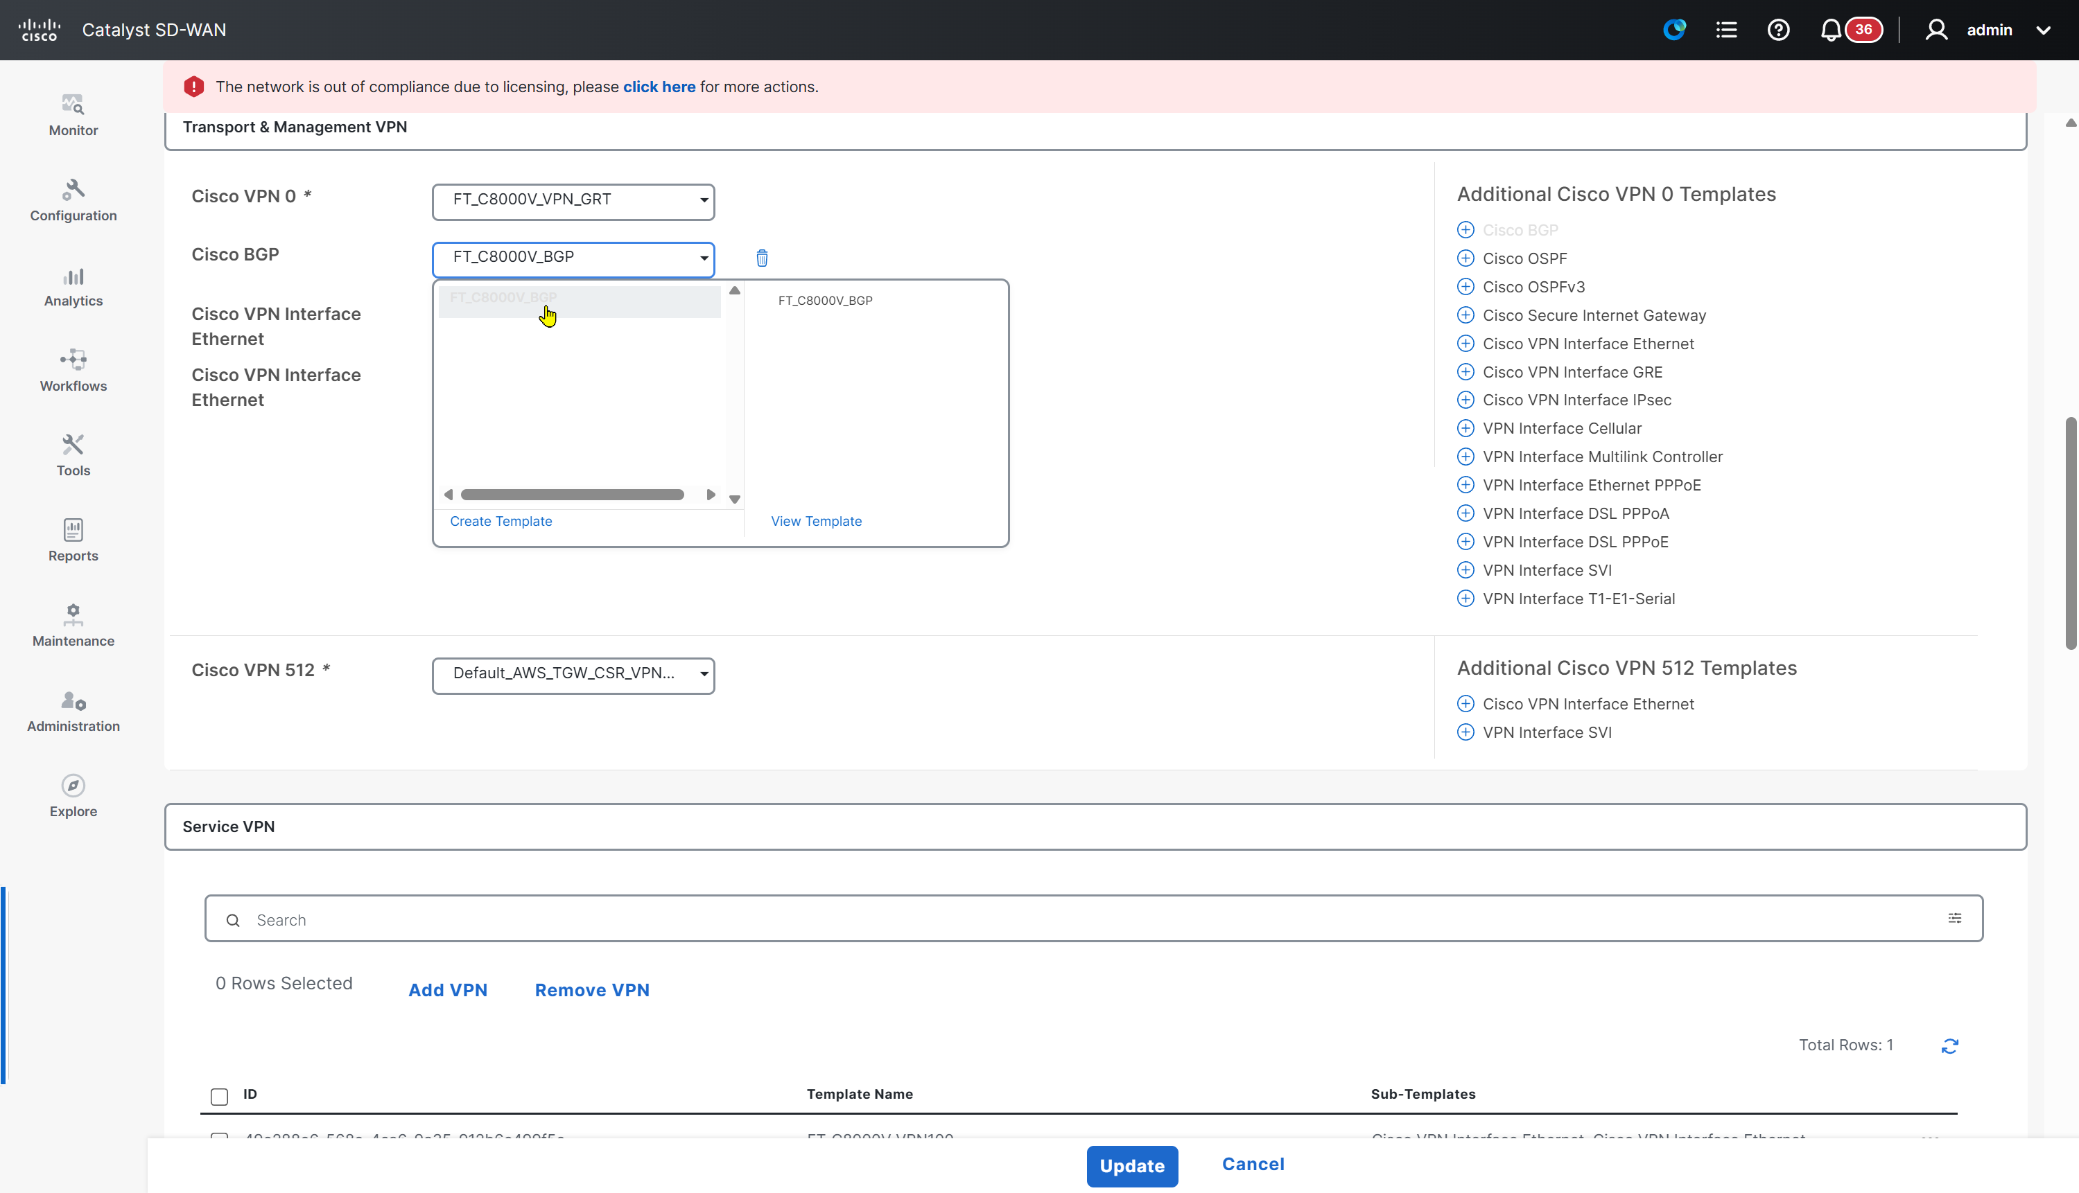Add VPN Interface Ethernet PPPoE template
This screenshot has height=1193, width=2079.
pyautogui.click(x=1465, y=485)
